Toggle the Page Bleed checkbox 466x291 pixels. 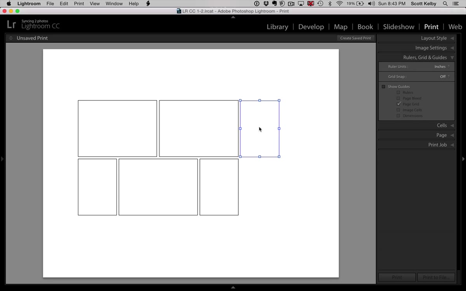pyautogui.click(x=398, y=98)
